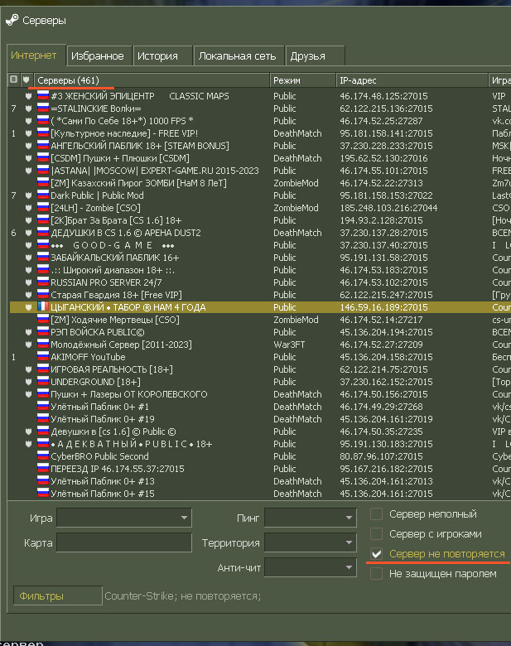Select server [ZM] Ходячие Мертвецы [CSO]
The width and height of the screenshot is (511, 646).
click(115, 320)
